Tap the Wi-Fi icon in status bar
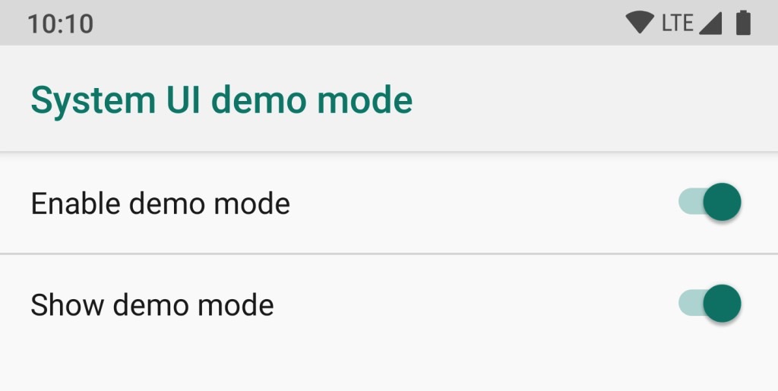This screenshot has height=391, width=778. tap(640, 23)
